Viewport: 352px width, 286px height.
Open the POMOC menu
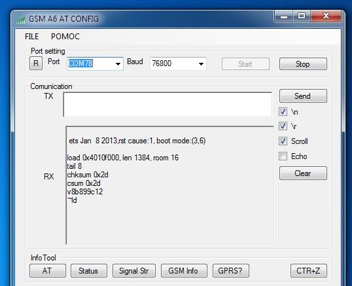65,37
